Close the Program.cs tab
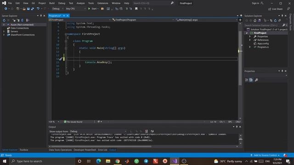 click(x=68, y=16)
